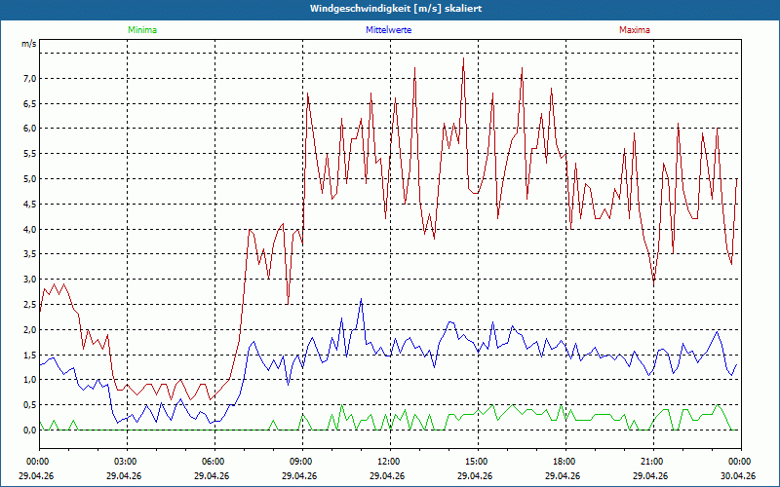This screenshot has width=780, height=487.
Task: Click the 6,5 y-axis tick label
Action: [x=30, y=104]
